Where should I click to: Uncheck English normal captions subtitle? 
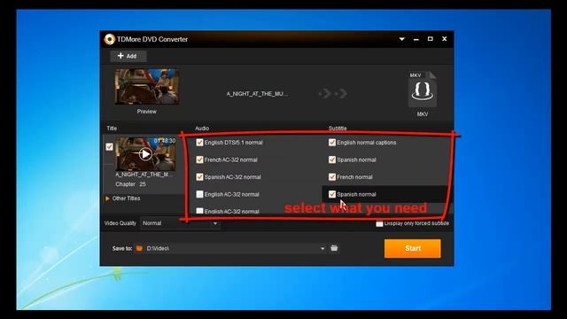click(332, 143)
